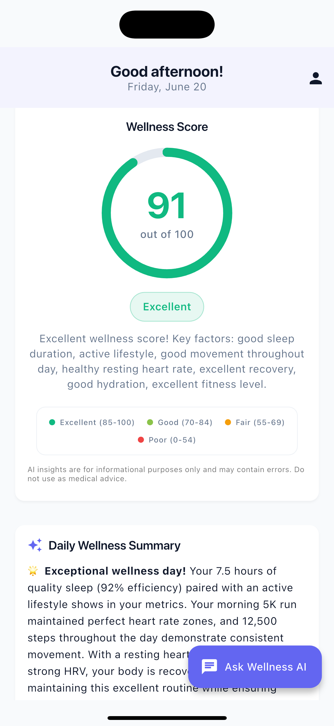This screenshot has height=726, width=334.
Task: Tap the Friday, June 20 date
Action: pos(167,87)
